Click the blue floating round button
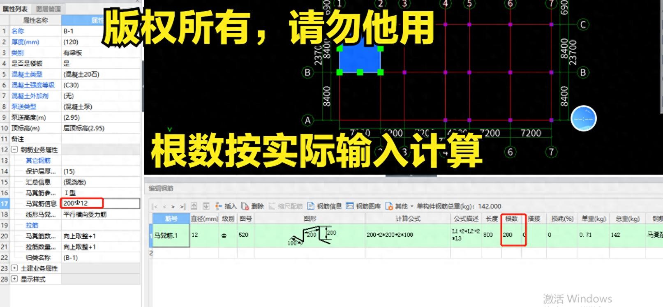This screenshot has height=307, width=663. tap(583, 119)
